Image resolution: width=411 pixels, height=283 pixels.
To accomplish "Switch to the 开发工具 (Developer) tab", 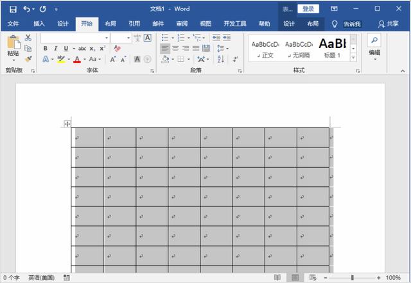I will coord(235,24).
